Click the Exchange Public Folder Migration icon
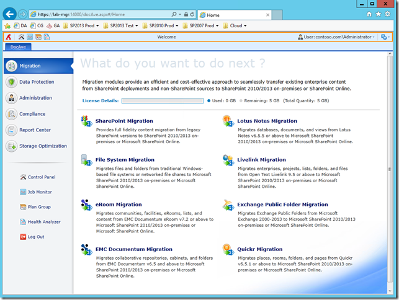Image resolution: width=399 pixels, height=300 pixels. click(228, 205)
